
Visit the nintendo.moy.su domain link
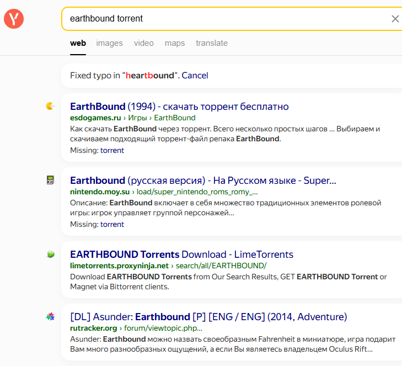pos(100,192)
